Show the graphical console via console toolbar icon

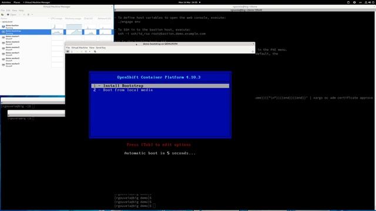point(68,52)
